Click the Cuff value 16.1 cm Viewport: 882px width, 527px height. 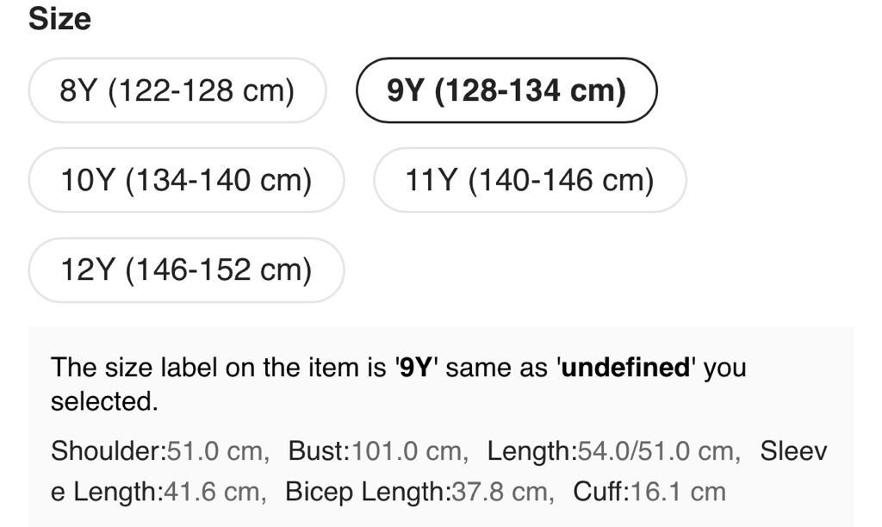[x=679, y=492]
